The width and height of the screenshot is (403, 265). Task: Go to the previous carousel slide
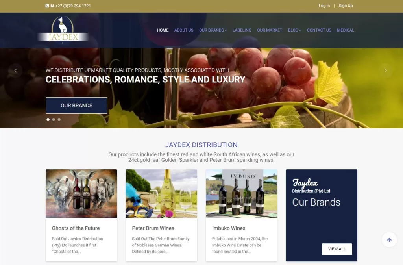click(x=15, y=70)
